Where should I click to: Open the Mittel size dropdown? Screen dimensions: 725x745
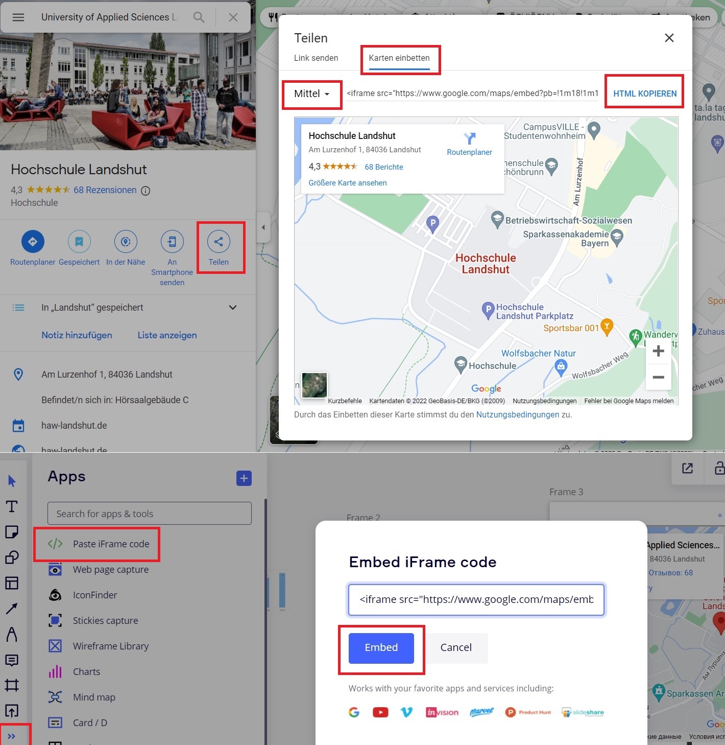[x=312, y=94]
